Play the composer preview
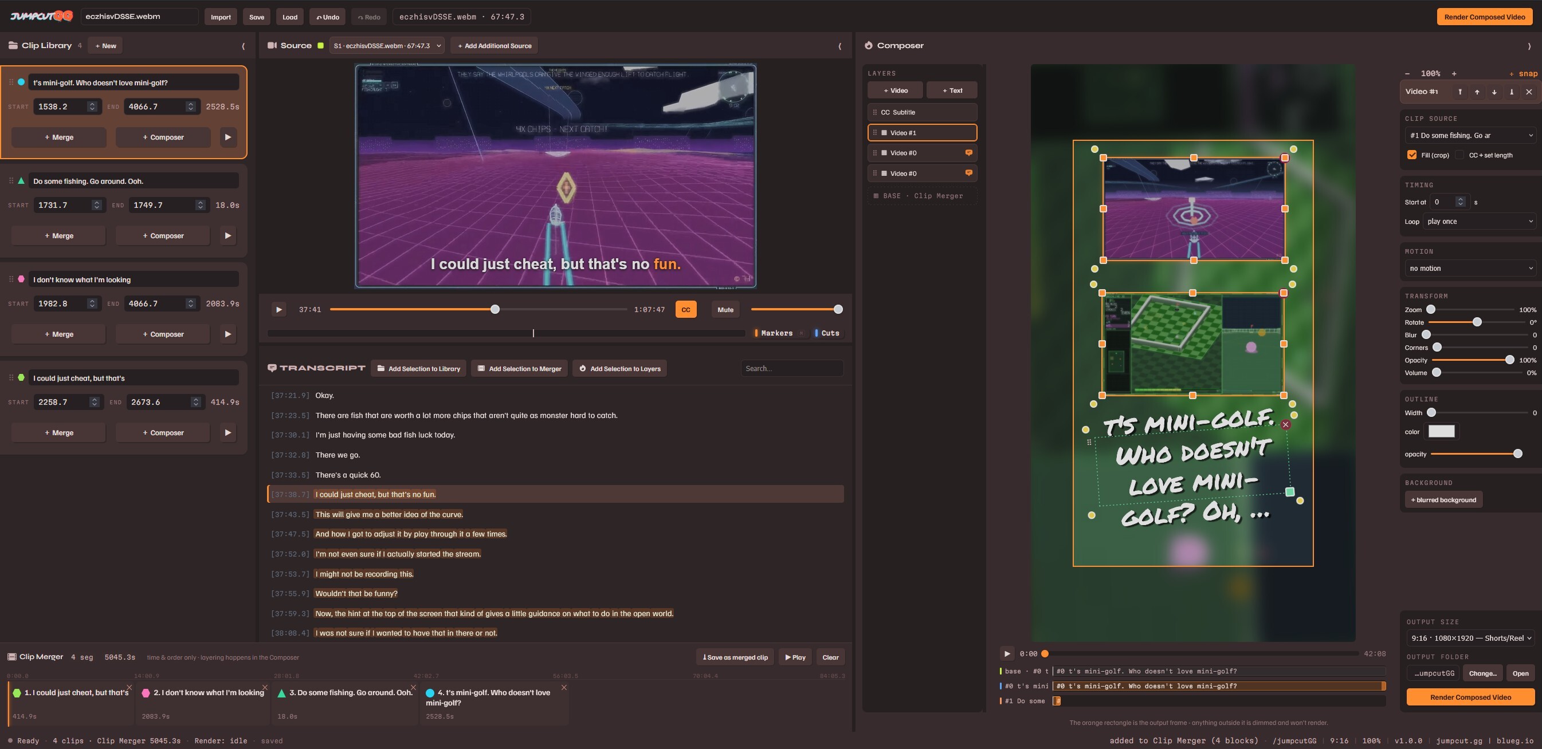 pyautogui.click(x=1007, y=654)
